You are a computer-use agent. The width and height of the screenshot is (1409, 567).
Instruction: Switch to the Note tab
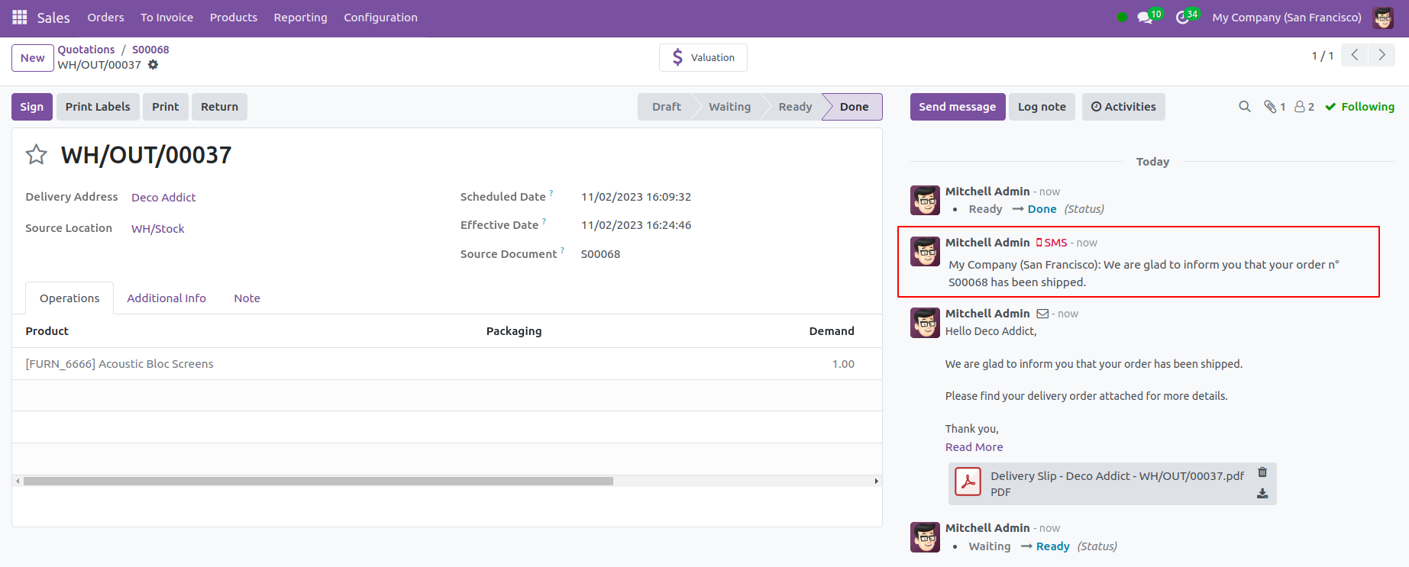247,298
